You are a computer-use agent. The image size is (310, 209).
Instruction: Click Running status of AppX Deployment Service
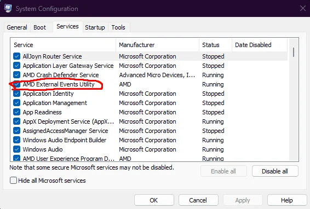(213, 121)
